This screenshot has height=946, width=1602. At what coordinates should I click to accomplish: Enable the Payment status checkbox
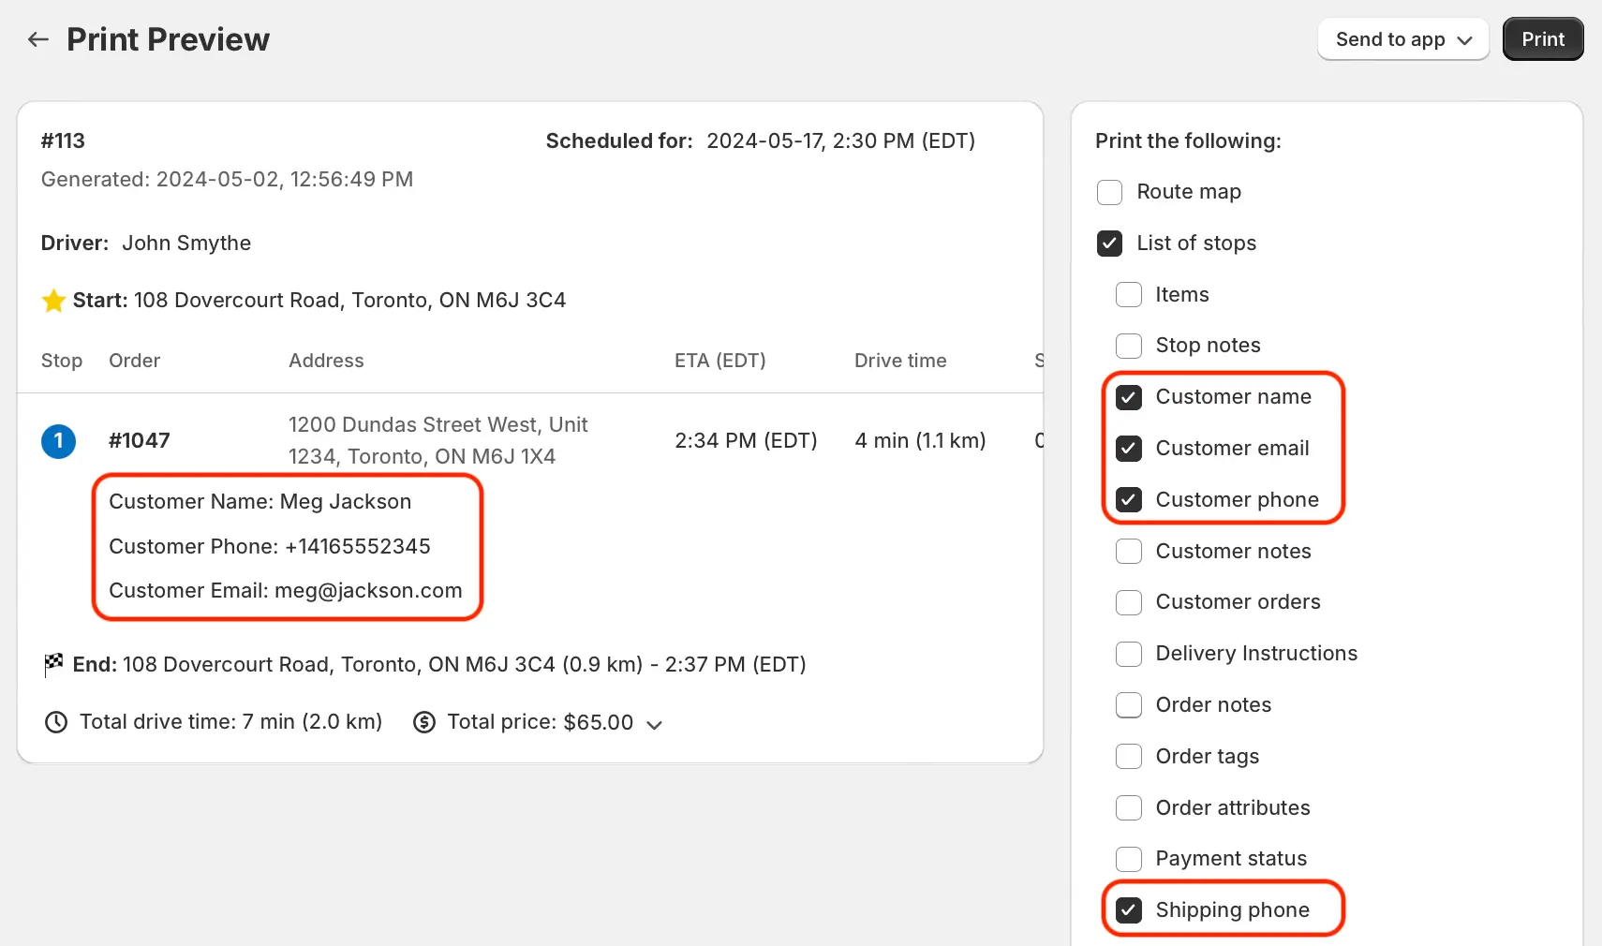point(1129,859)
